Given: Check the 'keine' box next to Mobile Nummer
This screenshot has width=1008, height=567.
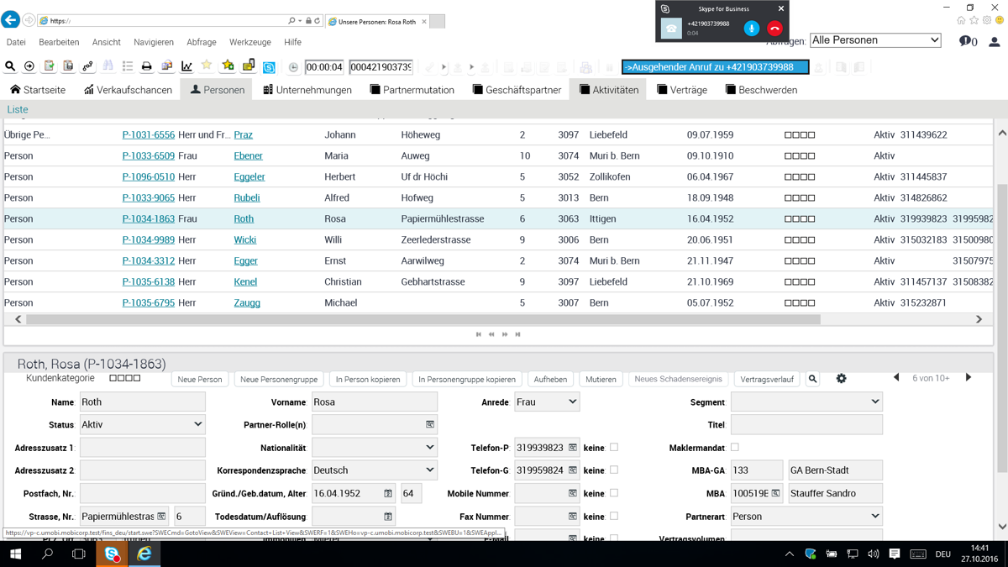Looking at the screenshot, I should click(614, 493).
